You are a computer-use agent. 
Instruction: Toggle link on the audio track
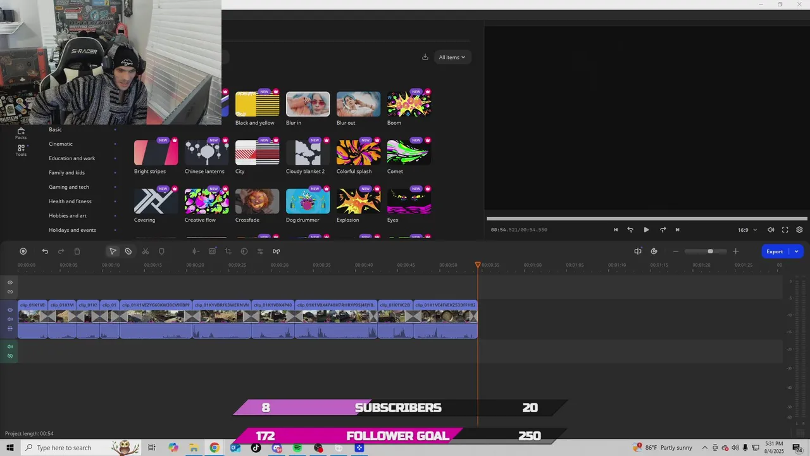click(x=10, y=356)
